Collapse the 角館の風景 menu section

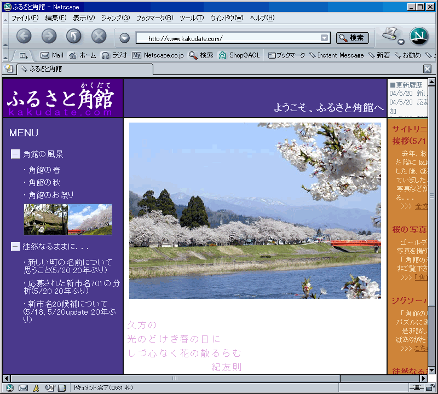15,154
